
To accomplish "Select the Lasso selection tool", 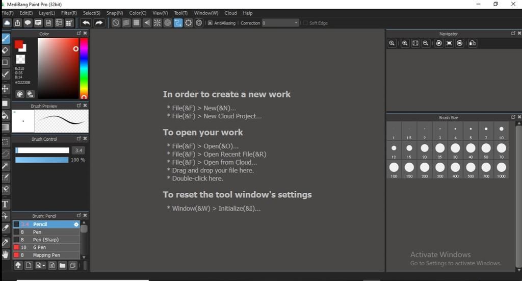I will point(5,154).
